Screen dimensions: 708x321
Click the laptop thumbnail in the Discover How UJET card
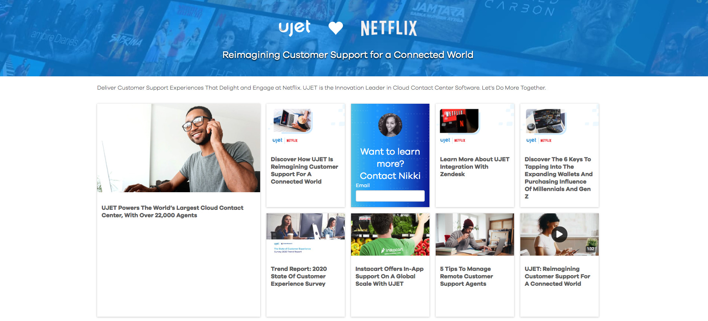coord(292,120)
